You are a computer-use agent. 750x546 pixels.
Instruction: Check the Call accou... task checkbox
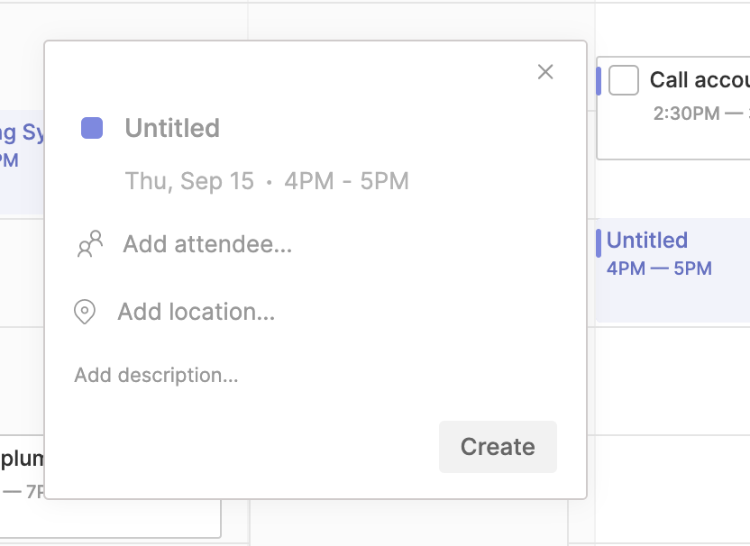coord(624,80)
